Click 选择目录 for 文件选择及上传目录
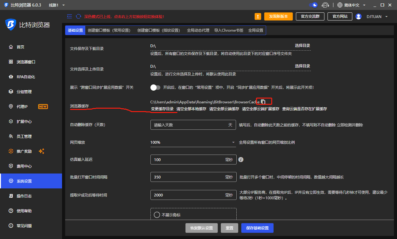Image resolution: width=397 pixels, height=239 pixels. click(302, 66)
